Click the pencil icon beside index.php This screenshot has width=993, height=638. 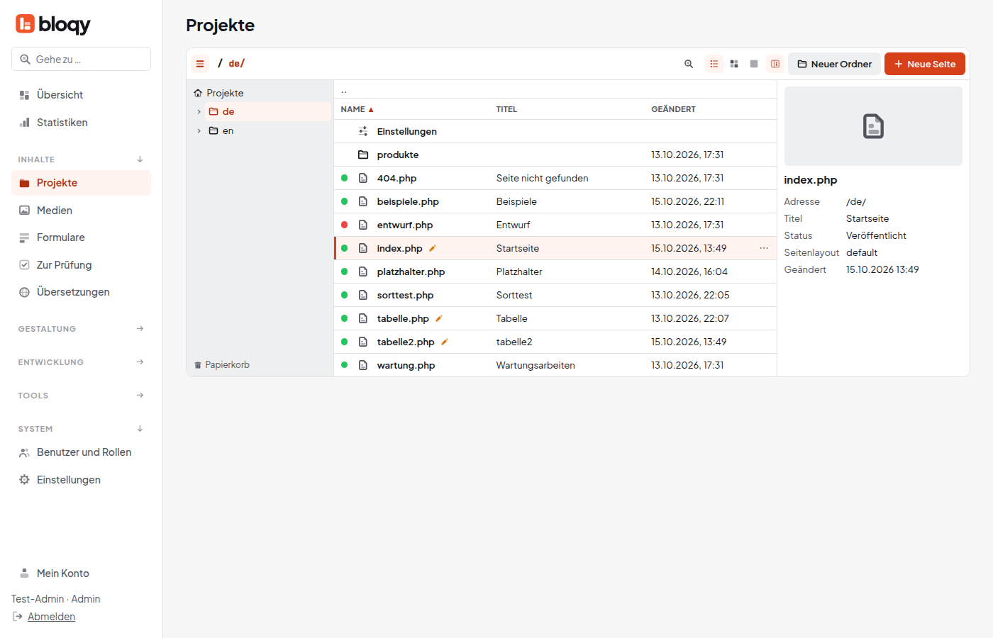[433, 248]
